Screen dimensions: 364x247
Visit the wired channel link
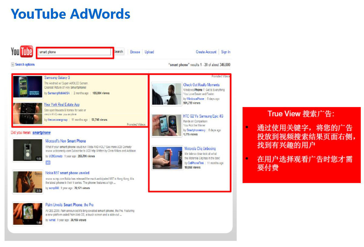coord(52,220)
